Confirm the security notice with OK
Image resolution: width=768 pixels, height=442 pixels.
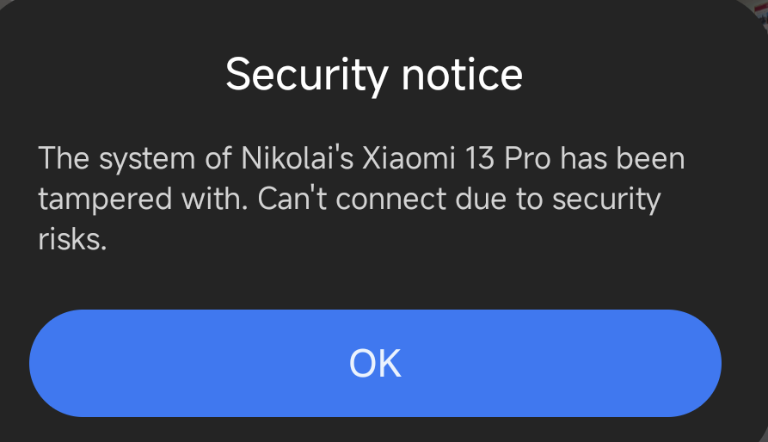click(x=375, y=363)
